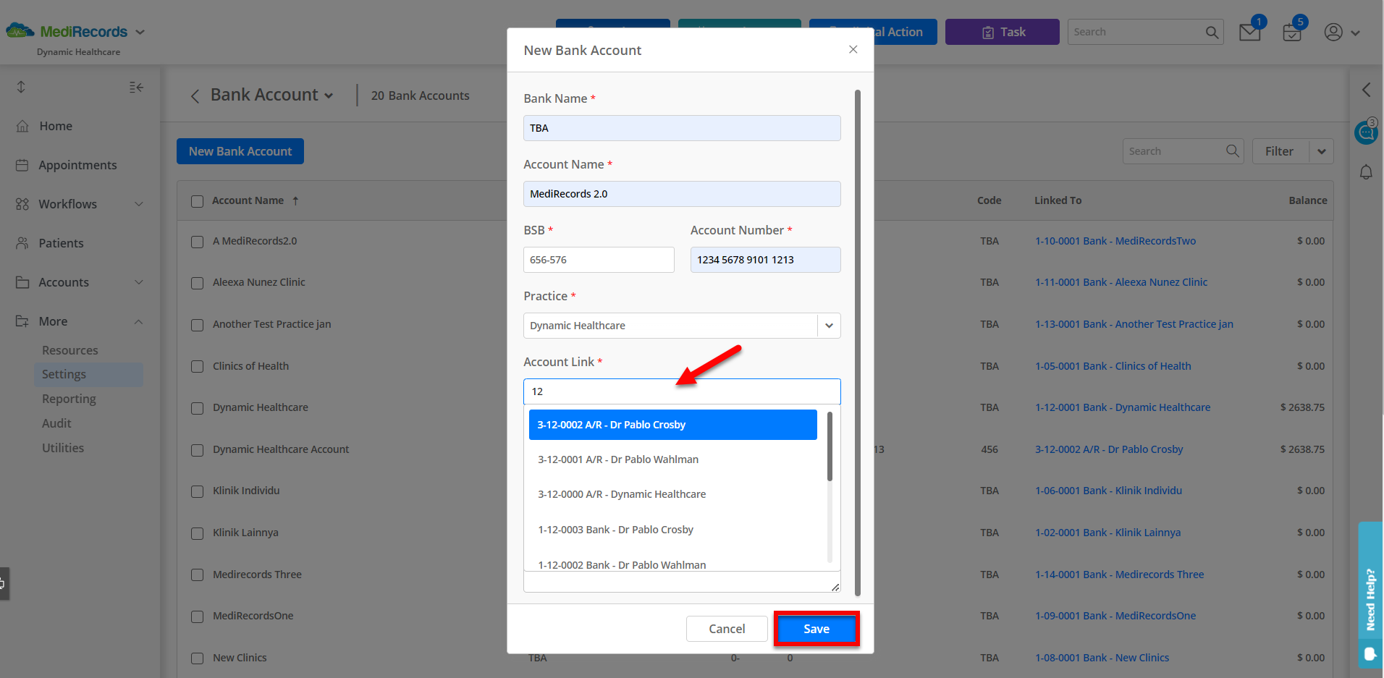
Task: Check the New Clinics row
Action: [197, 658]
